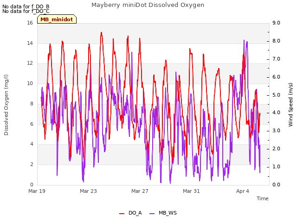Click the Mar 31 x-axis tick label

coord(191,191)
